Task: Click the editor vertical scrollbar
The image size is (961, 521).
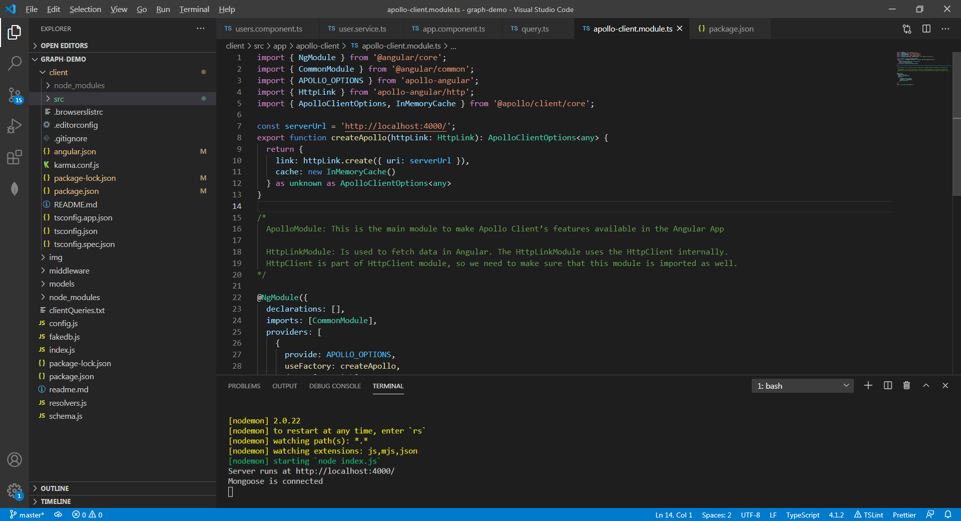Action: [956, 123]
